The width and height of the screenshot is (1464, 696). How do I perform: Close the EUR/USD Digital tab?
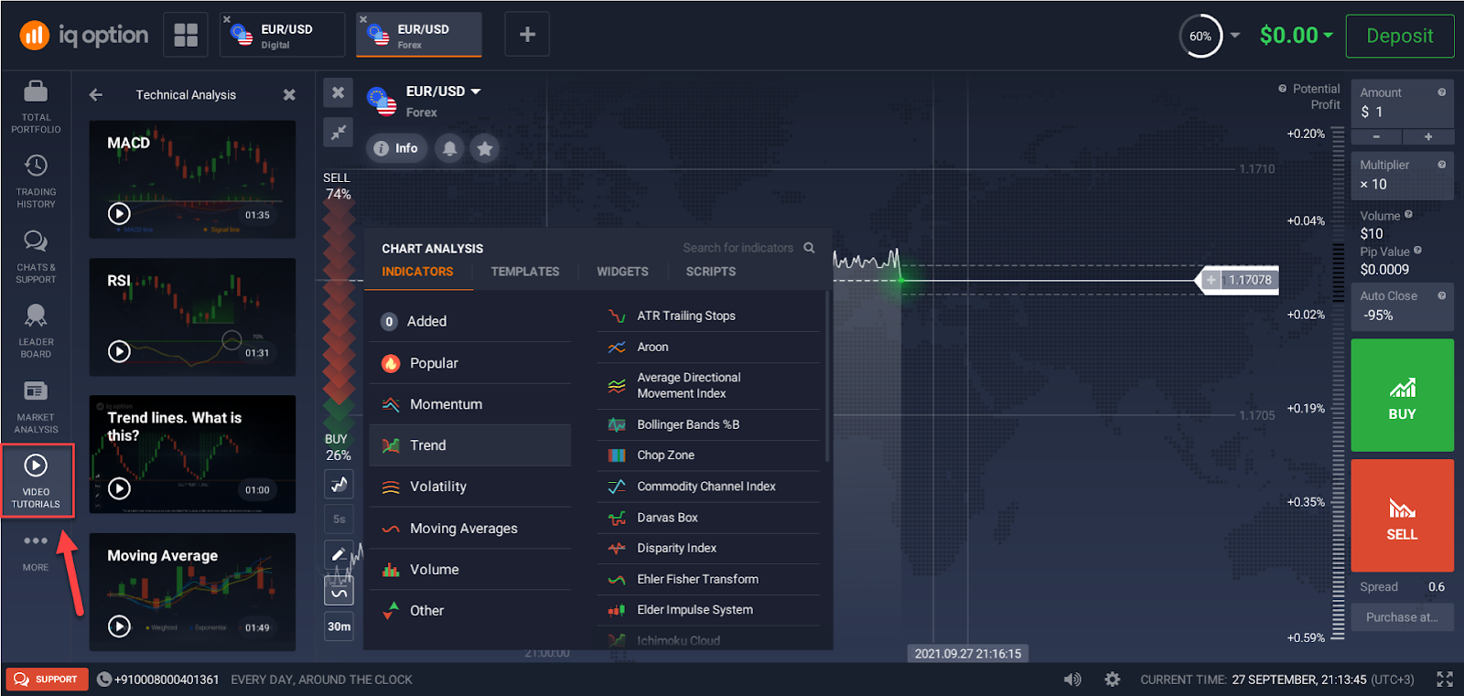tap(227, 19)
